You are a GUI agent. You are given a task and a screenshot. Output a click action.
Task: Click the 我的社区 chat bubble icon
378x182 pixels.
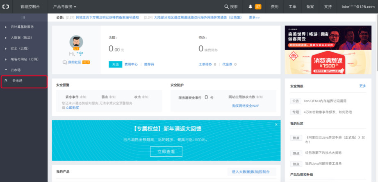[x=65, y=62]
